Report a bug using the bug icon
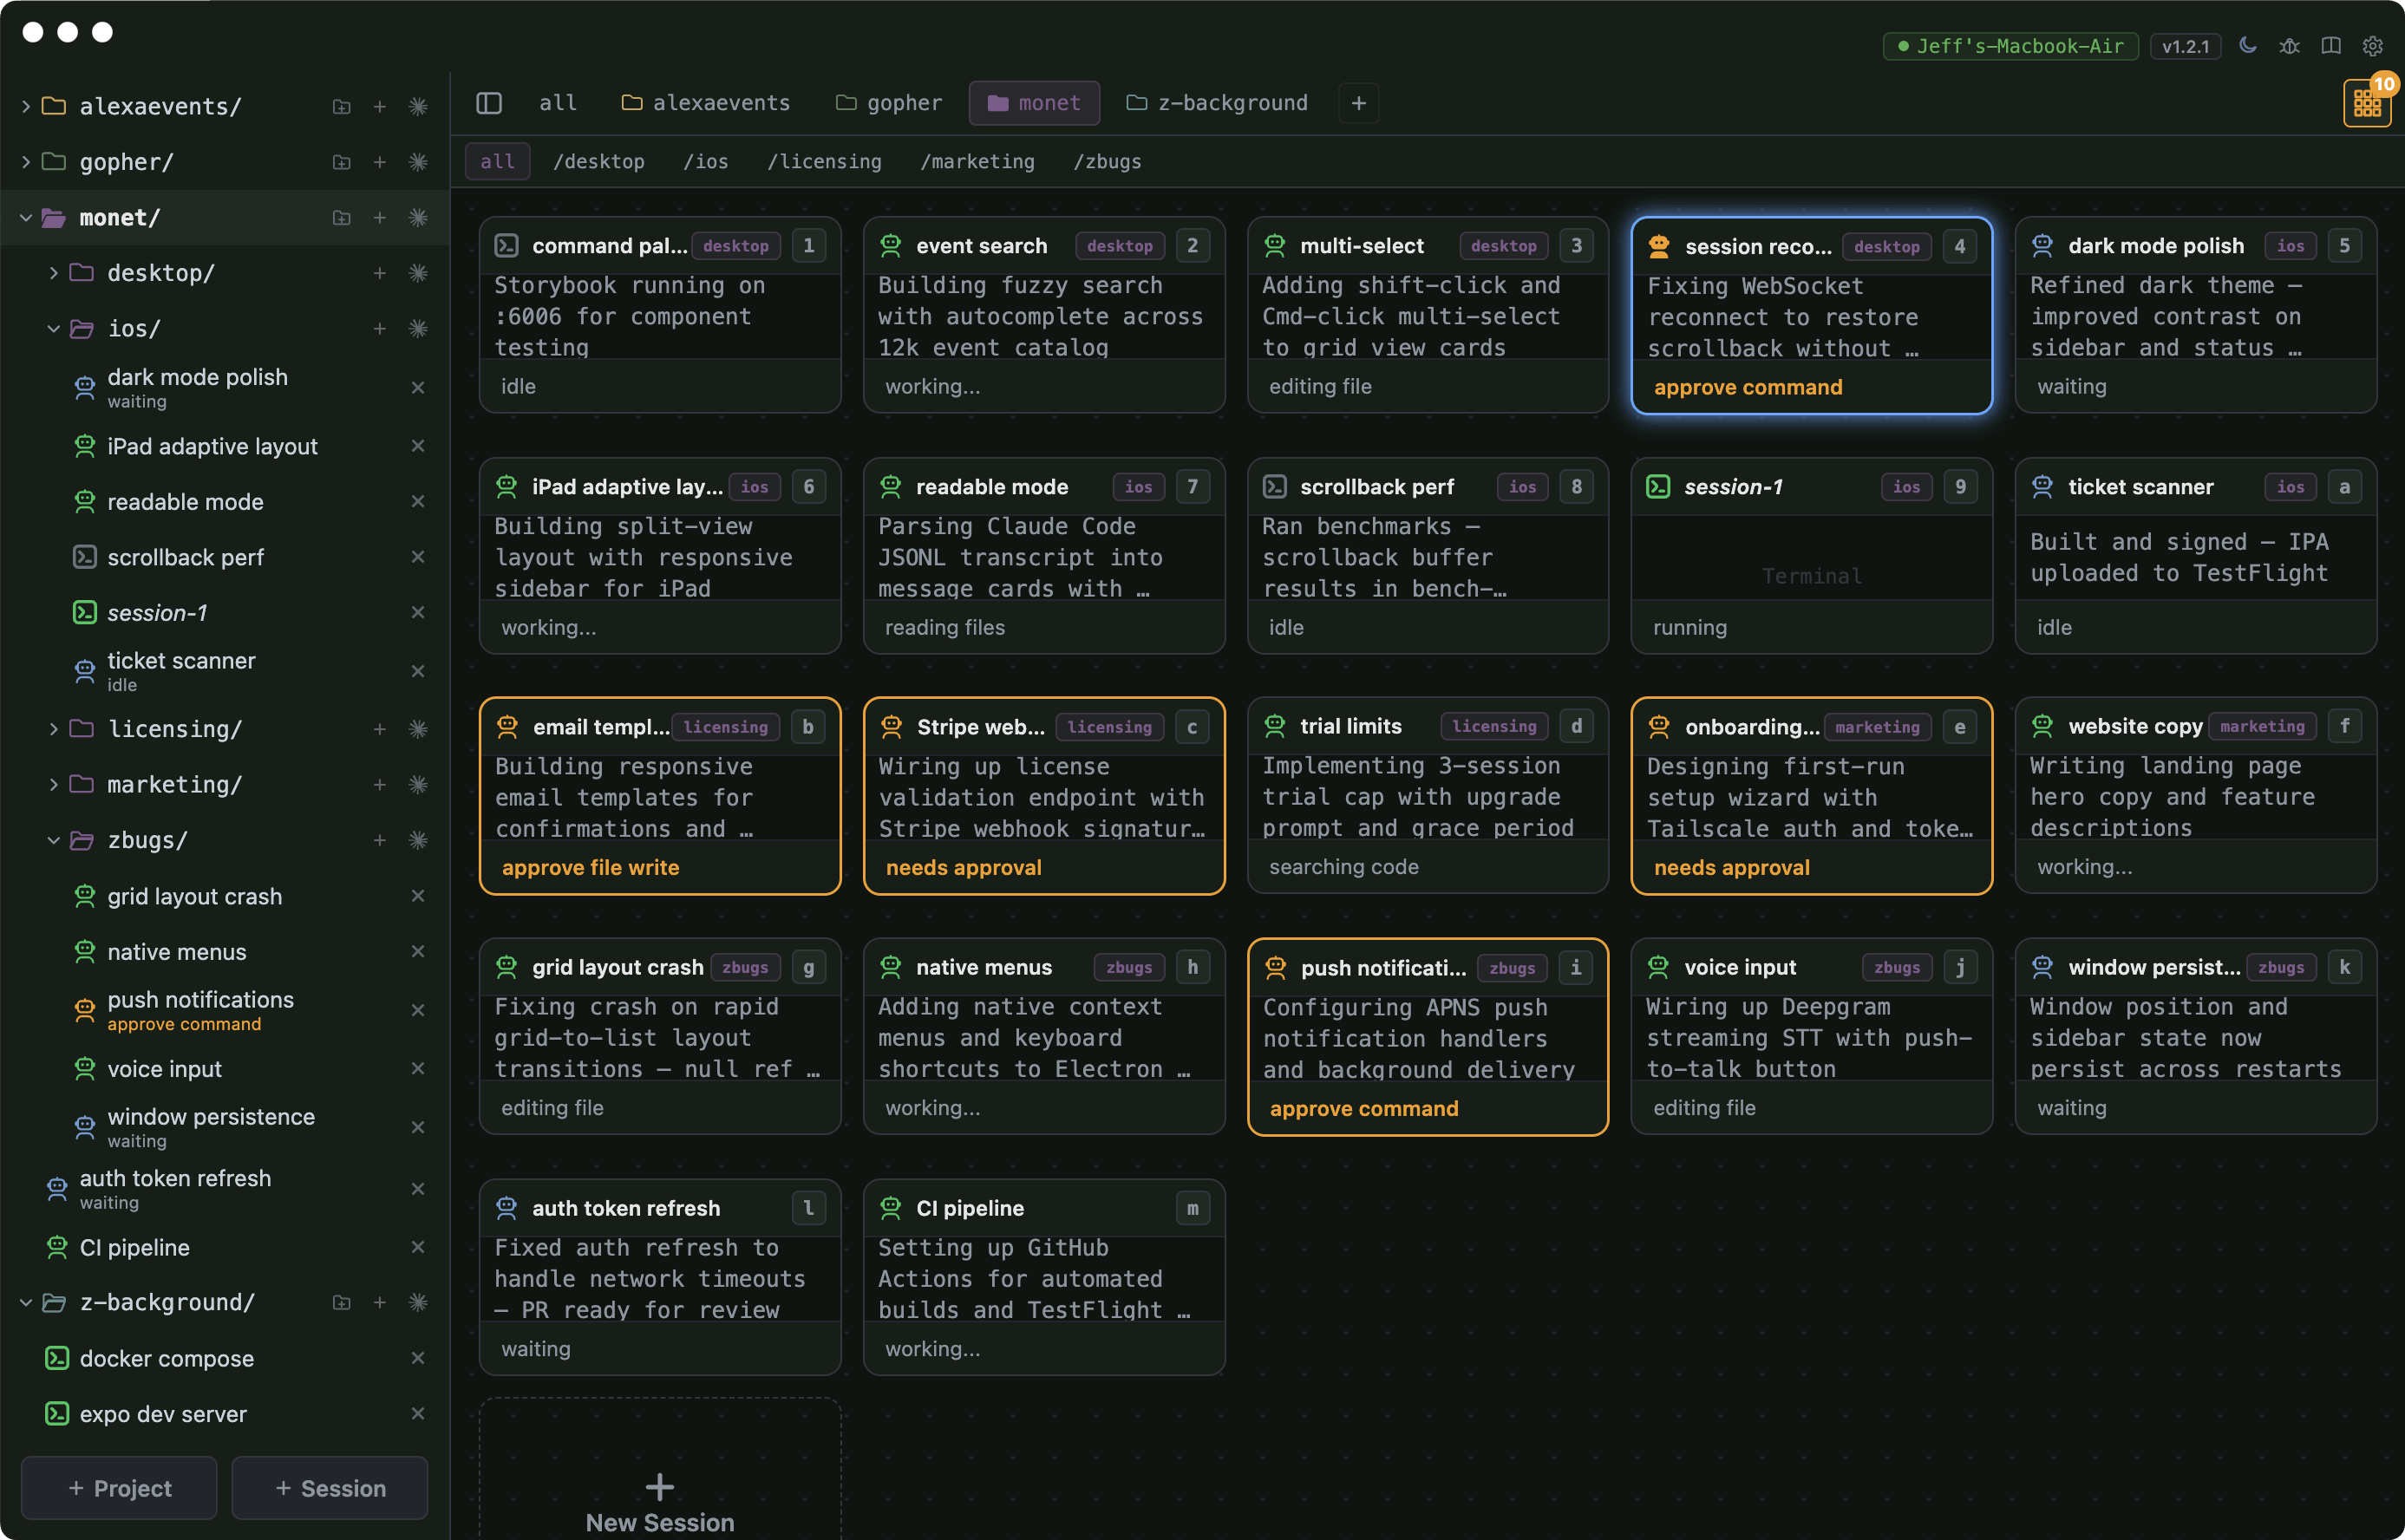This screenshot has height=1540, width=2405. (2289, 46)
